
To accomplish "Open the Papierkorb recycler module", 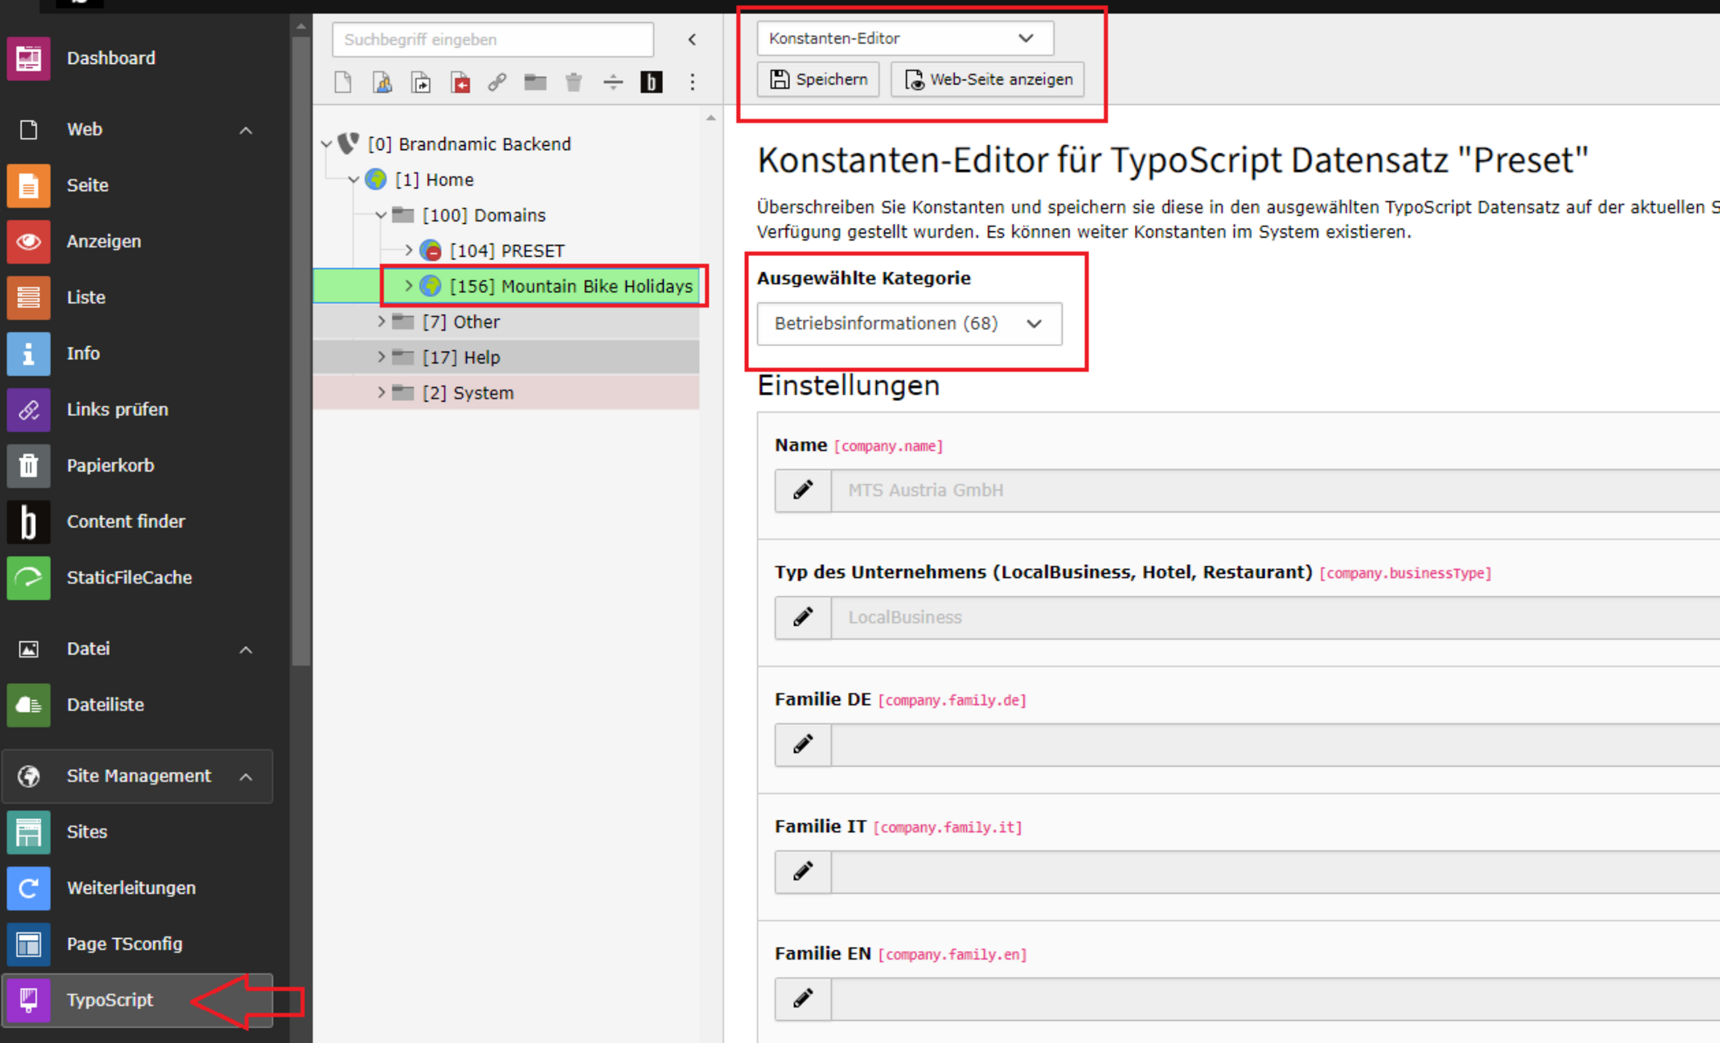I will click(x=110, y=466).
